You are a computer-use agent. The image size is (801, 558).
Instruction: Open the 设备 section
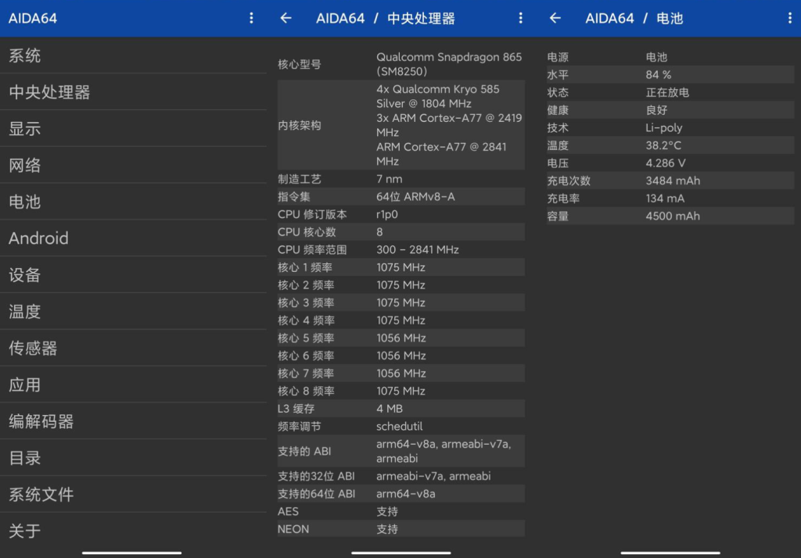[x=133, y=275]
